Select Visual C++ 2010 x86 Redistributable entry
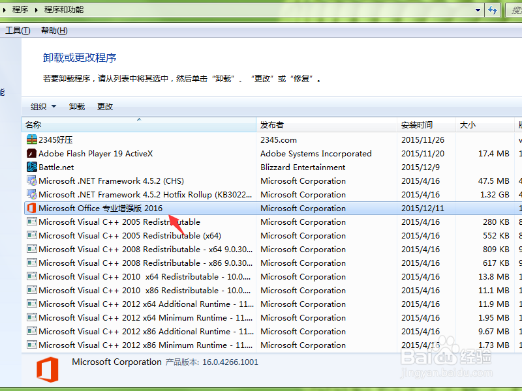The height and width of the screenshot is (391, 522). pos(144,290)
